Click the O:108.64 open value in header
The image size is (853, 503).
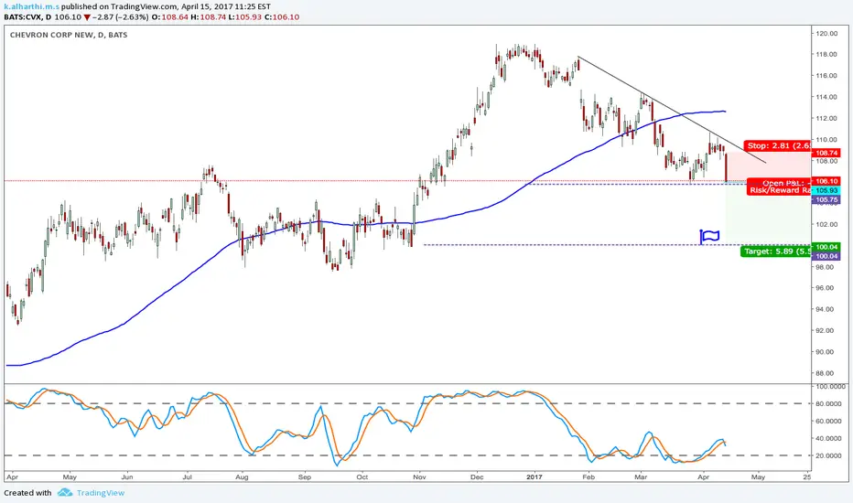(x=169, y=16)
